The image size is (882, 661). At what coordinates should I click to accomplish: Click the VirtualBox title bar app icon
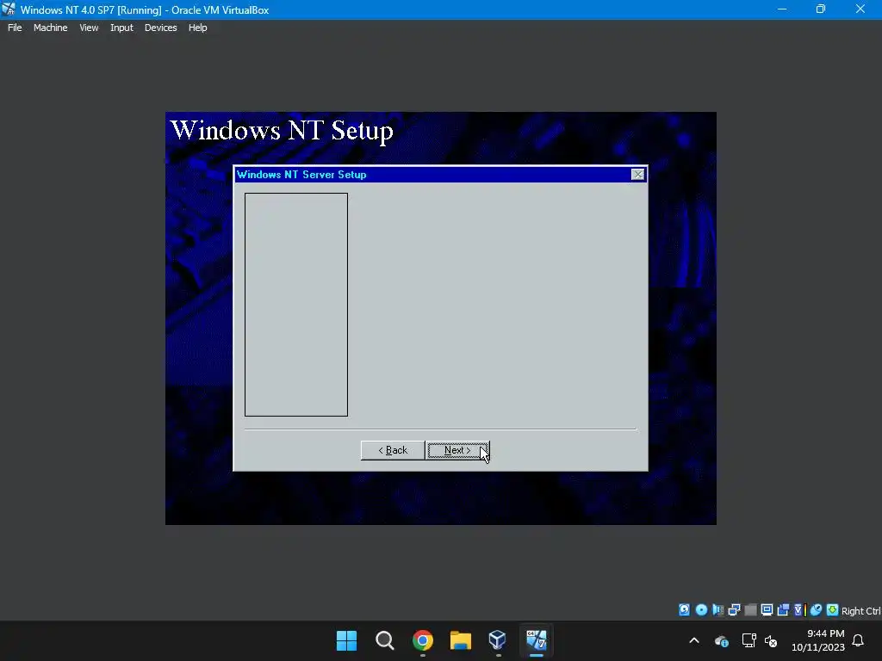[x=9, y=9]
